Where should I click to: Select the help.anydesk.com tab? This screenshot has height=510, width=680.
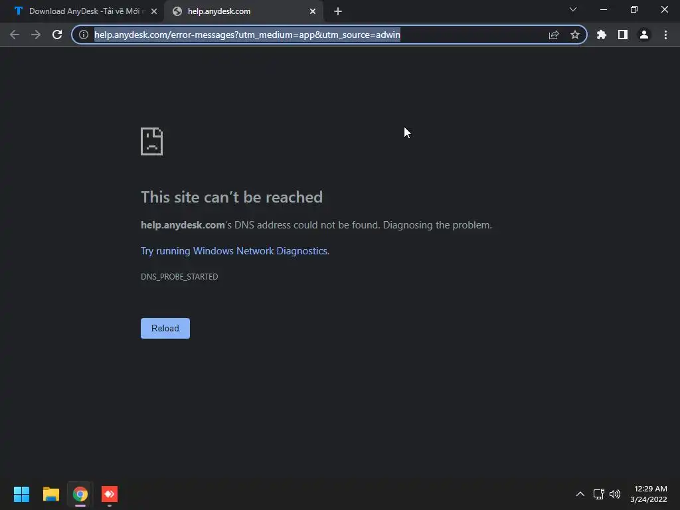pyautogui.click(x=243, y=11)
